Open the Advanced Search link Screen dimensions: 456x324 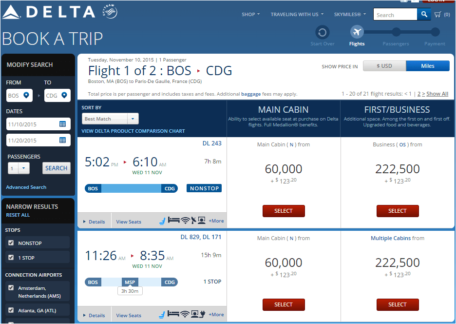tap(26, 187)
